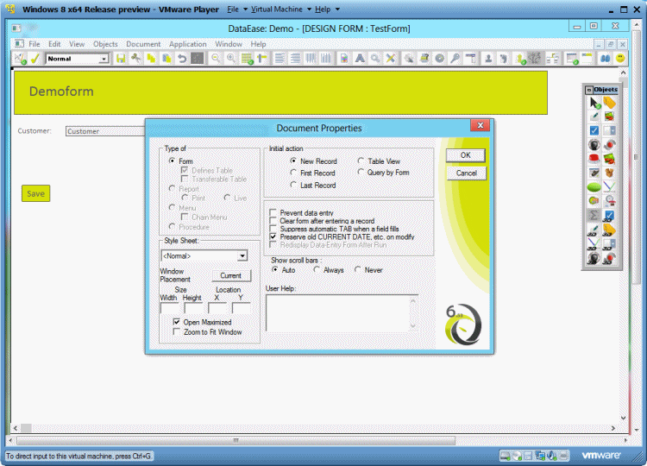
Task: Click the yellow smiley face toolbar icon
Action: [620, 59]
